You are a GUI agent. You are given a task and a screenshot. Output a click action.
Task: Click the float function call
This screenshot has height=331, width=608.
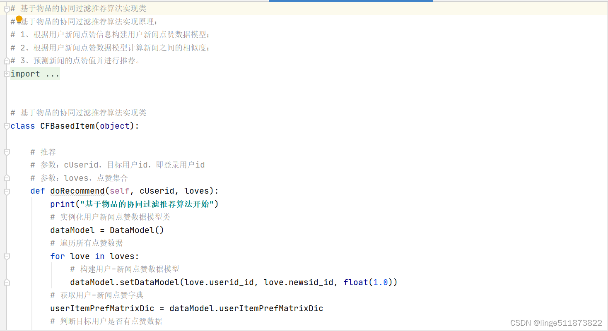356,282
